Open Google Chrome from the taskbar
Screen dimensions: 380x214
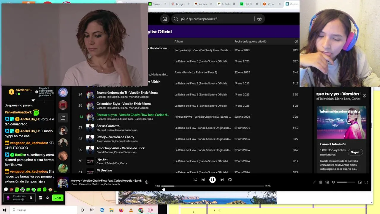click(x=141, y=210)
